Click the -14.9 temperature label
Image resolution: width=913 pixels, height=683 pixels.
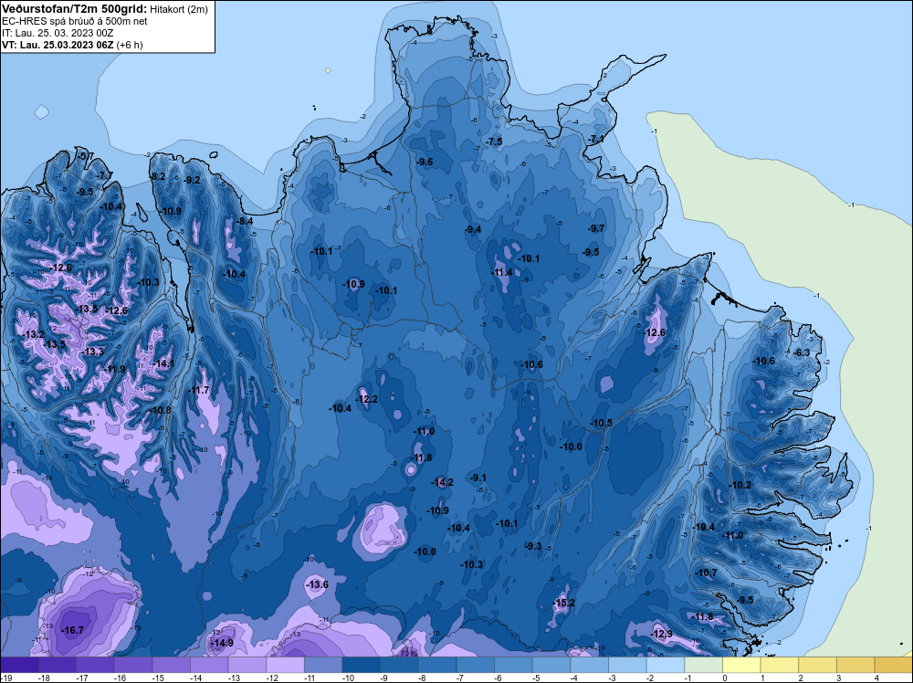click(x=224, y=643)
